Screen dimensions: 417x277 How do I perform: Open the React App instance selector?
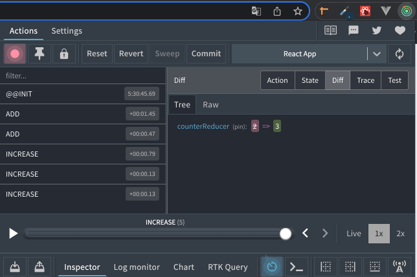300,54
